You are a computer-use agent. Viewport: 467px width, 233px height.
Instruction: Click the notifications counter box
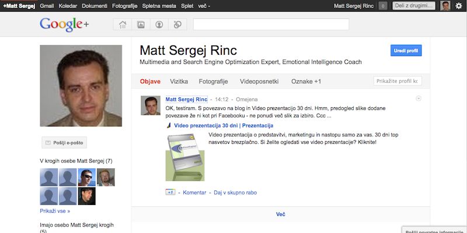383,6
